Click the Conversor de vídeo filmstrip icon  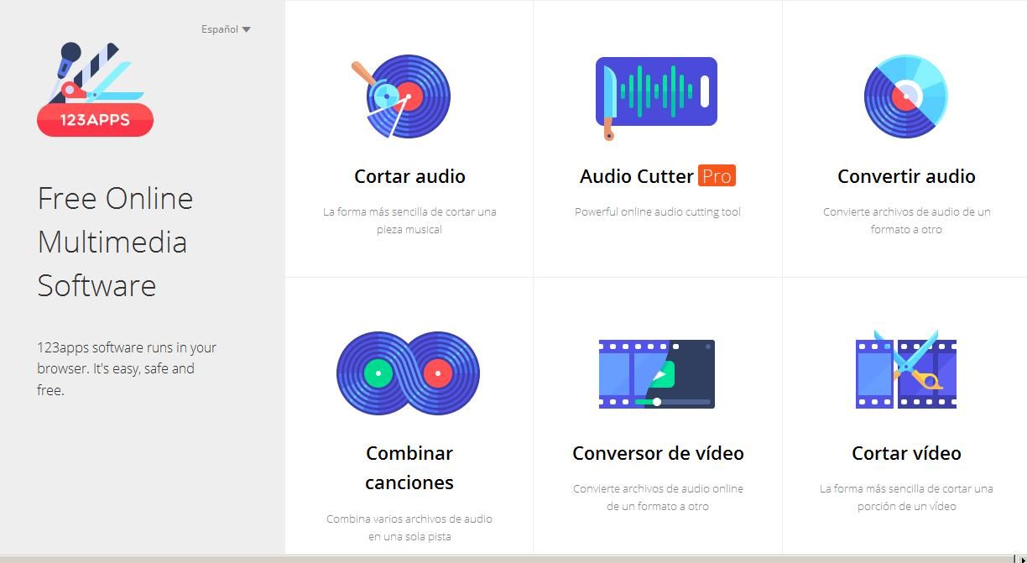tap(656, 374)
